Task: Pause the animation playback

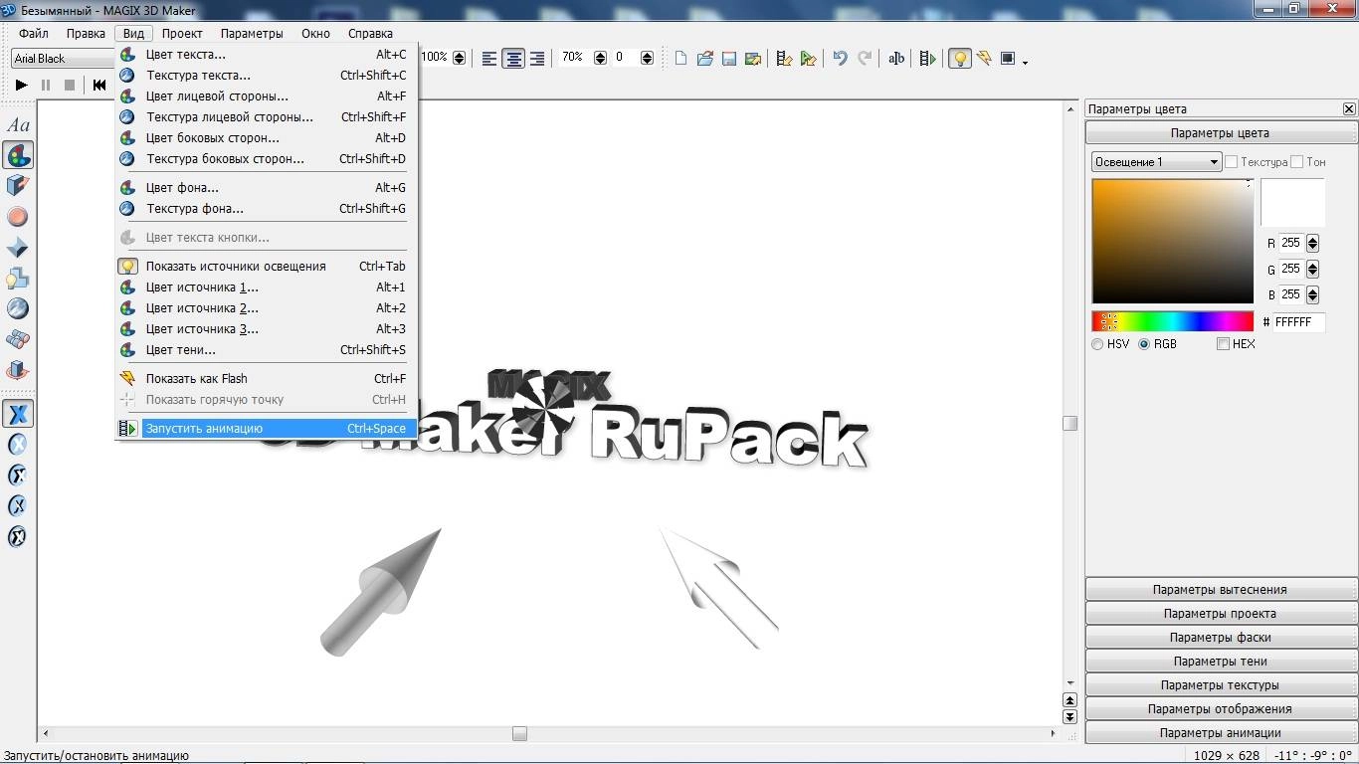Action: (46, 86)
